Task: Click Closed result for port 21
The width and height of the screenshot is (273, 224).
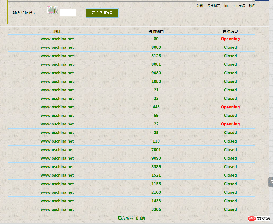Action: (x=230, y=90)
